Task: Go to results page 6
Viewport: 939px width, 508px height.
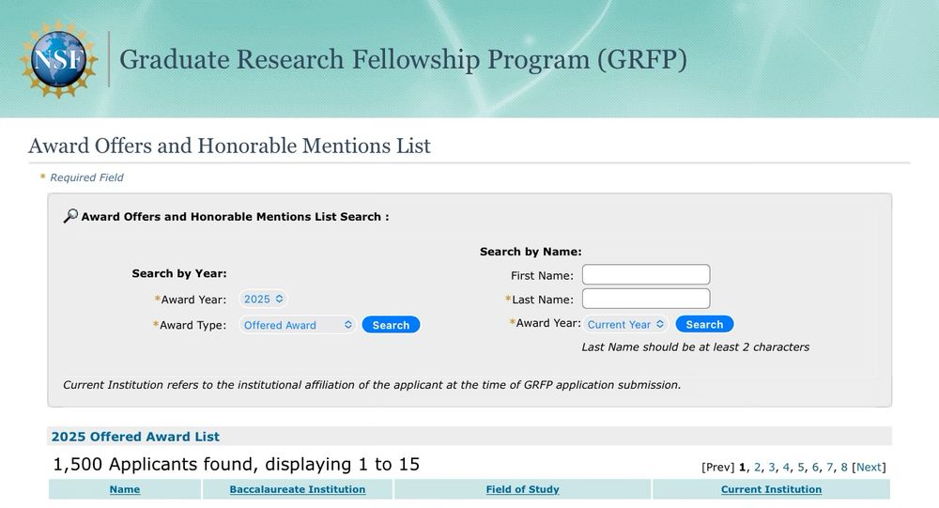Action: pos(815,468)
